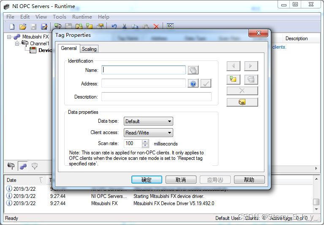Click the New Tag toolbar icon
324x225 pixels.
pyautogui.click(x=90, y=26)
